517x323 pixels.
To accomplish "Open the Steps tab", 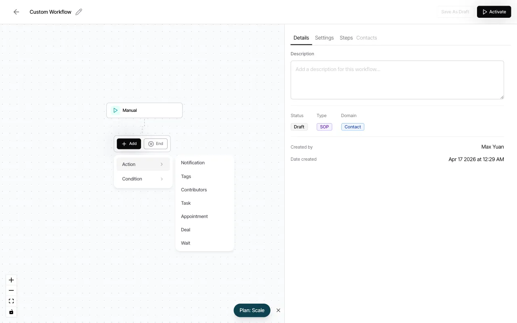I will (x=346, y=38).
